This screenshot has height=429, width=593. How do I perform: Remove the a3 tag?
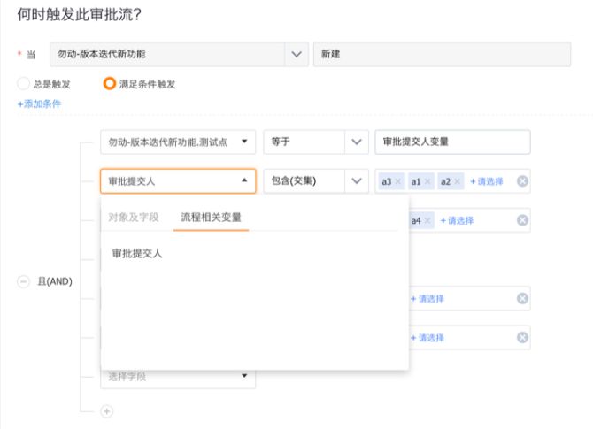[398, 181]
